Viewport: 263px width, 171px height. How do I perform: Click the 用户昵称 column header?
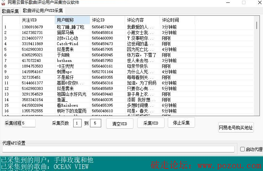click(x=72, y=20)
